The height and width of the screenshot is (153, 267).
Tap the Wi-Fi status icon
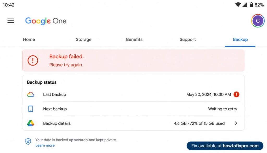click(x=238, y=5)
